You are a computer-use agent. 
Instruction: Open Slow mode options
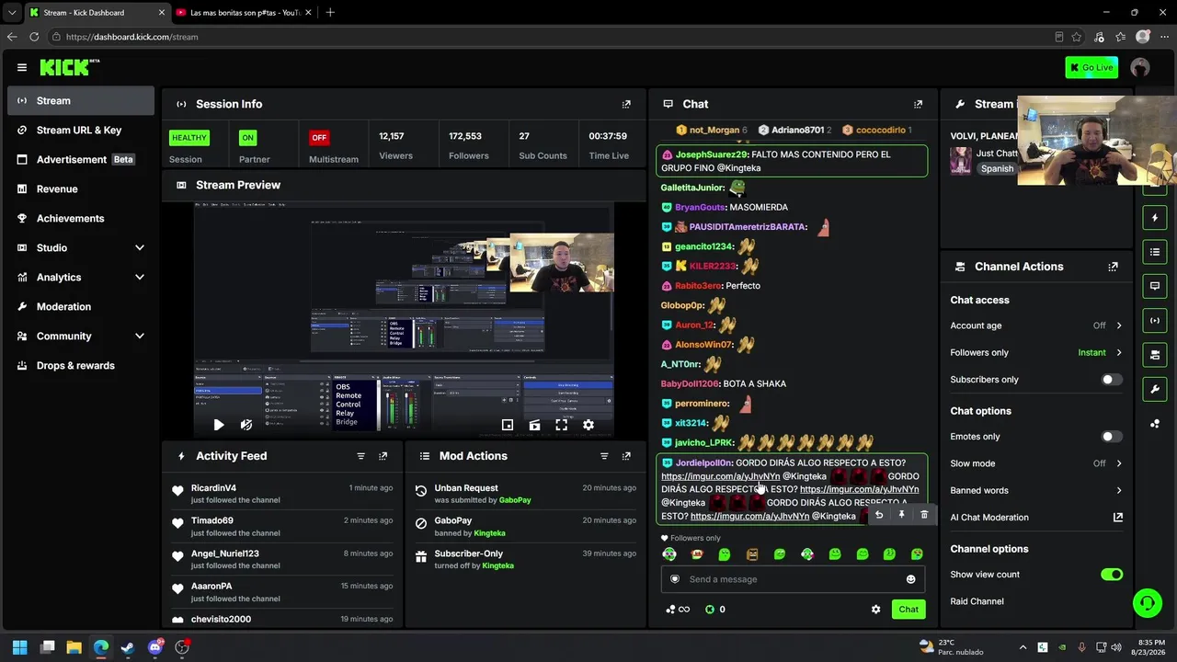[x=1036, y=463]
